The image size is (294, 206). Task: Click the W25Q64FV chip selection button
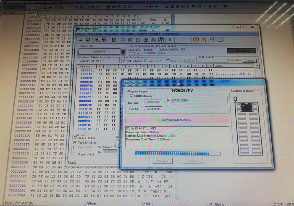pos(100,52)
